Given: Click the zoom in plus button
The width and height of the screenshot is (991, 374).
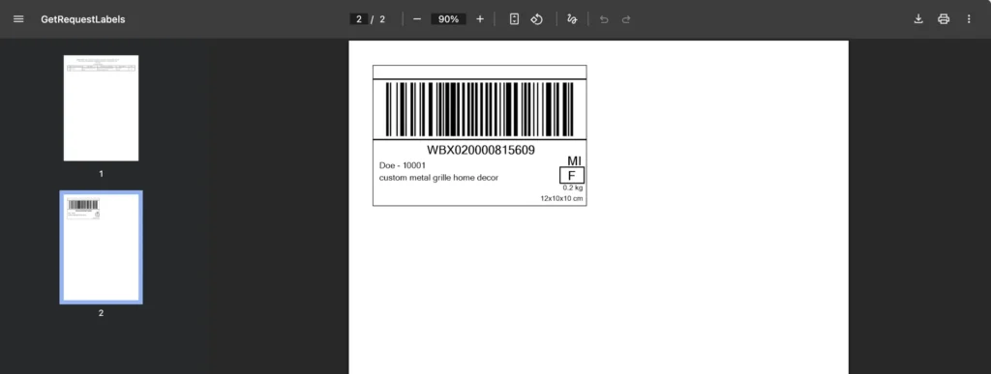Looking at the screenshot, I should [x=480, y=19].
